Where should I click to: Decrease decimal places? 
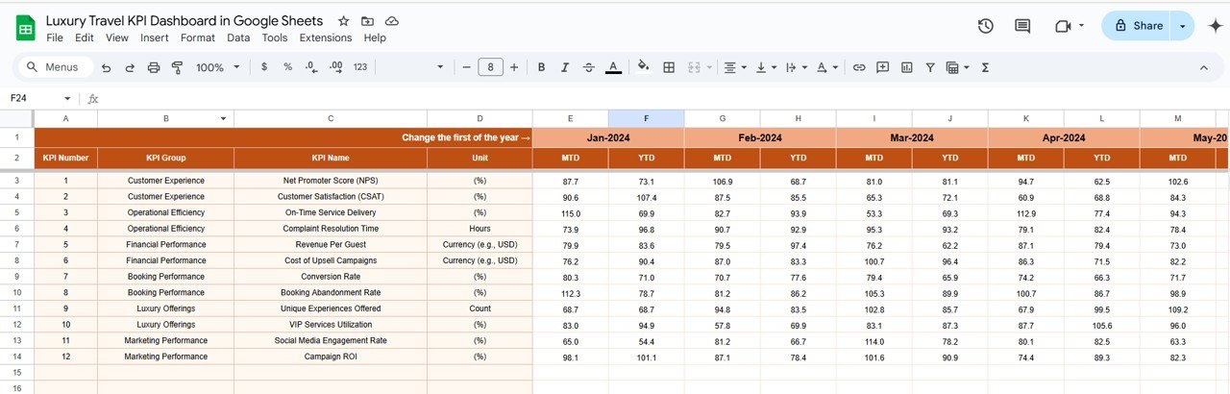(311, 67)
